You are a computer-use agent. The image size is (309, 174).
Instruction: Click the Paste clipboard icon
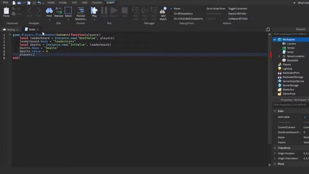coord(6,11)
